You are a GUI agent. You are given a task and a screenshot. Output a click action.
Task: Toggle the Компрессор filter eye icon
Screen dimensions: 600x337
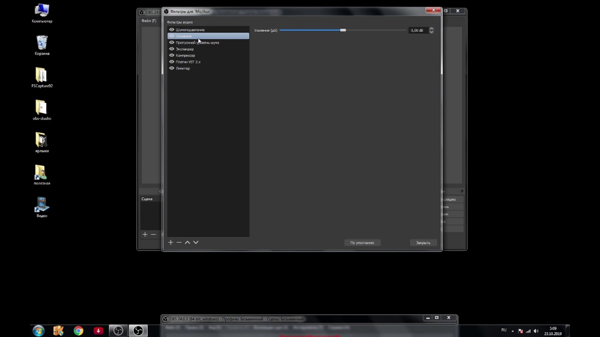point(172,55)
